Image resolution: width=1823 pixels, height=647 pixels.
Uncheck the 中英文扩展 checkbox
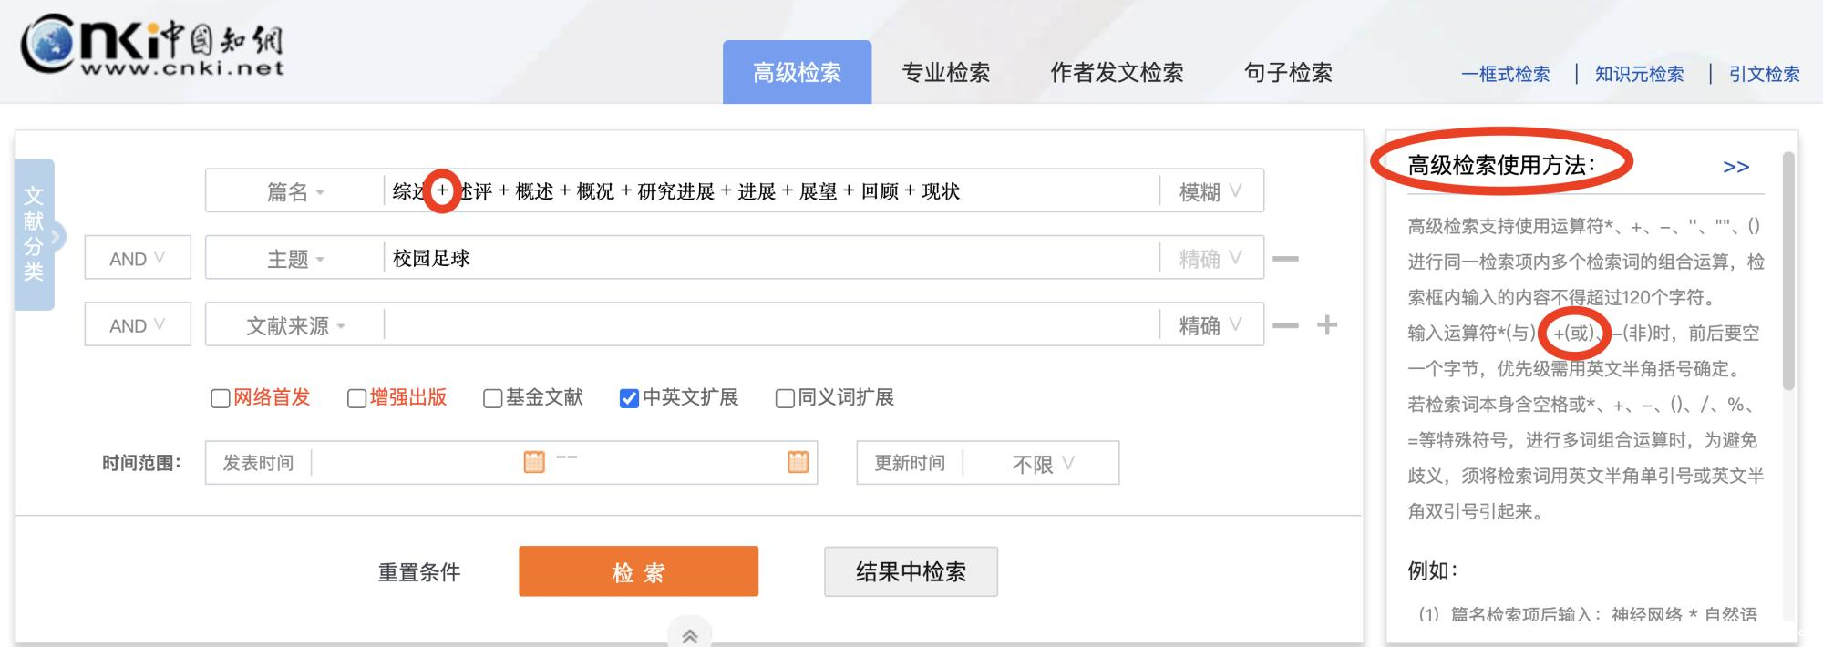click(629, 398)
